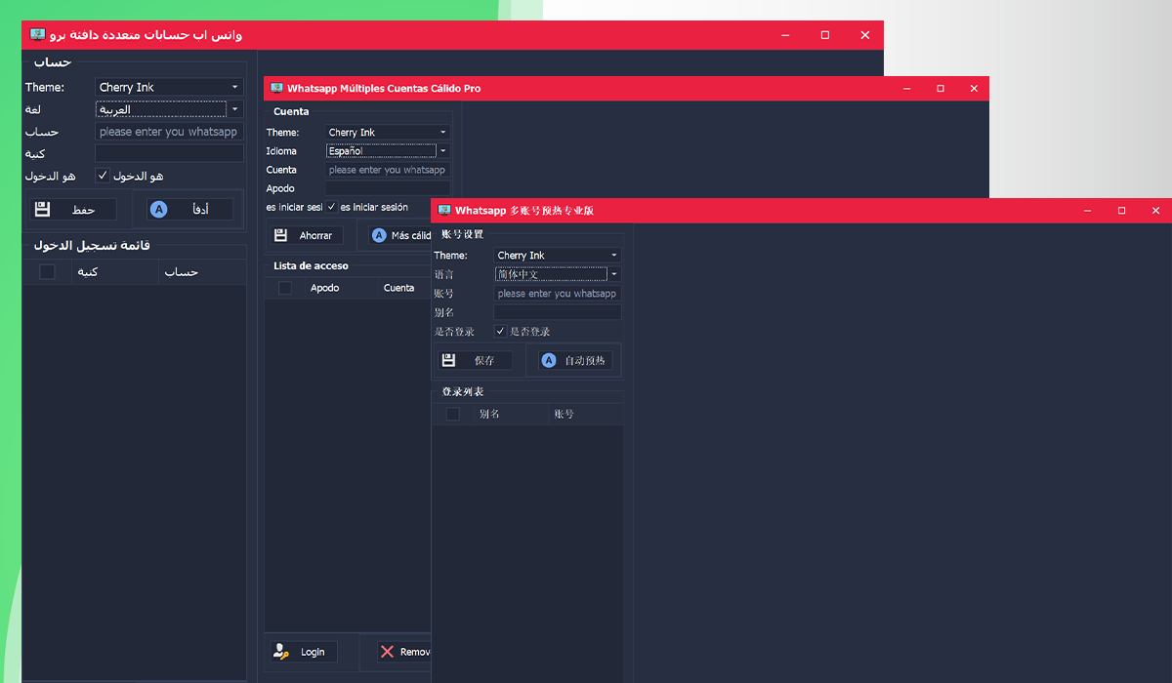Click the app icon in the Arabic window title bar
The image size is (1172, 683).
click(x=38, y=35)
